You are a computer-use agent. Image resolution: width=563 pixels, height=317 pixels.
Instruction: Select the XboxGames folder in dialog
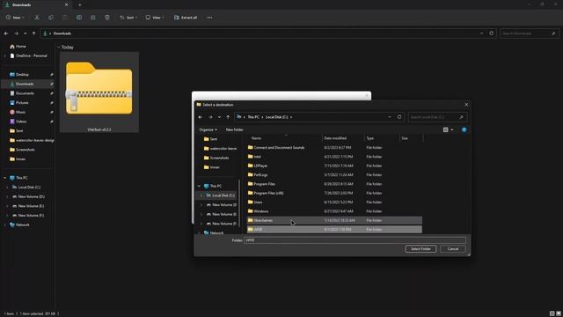pos(334,220)
